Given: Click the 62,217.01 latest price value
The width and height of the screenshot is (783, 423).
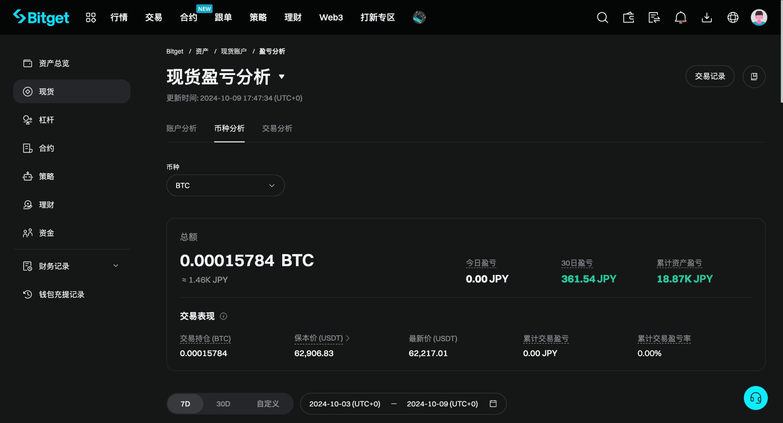Looking at the screenshot, I should point(428,353).
